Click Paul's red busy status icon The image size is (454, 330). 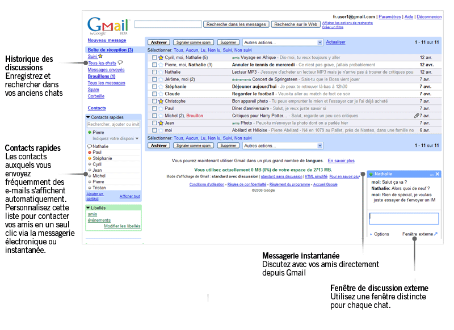click(x=90, y=153)
